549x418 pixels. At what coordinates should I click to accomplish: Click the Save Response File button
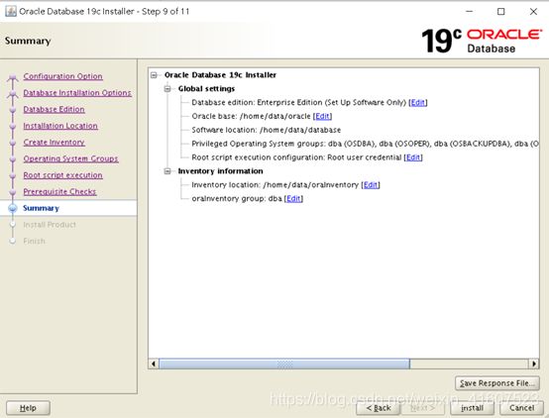(497, 383)
